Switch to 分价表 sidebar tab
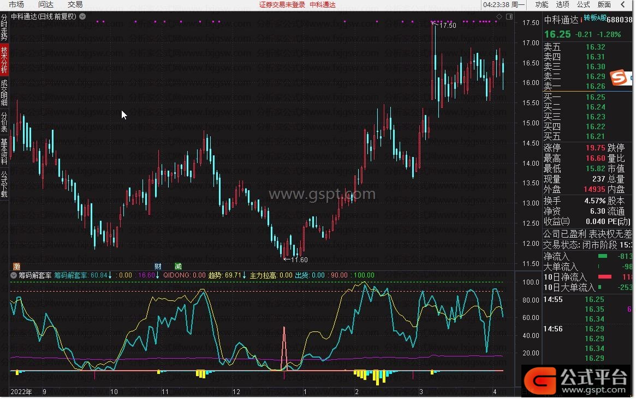Screen dimensions: 636x399 pos(4,122)
